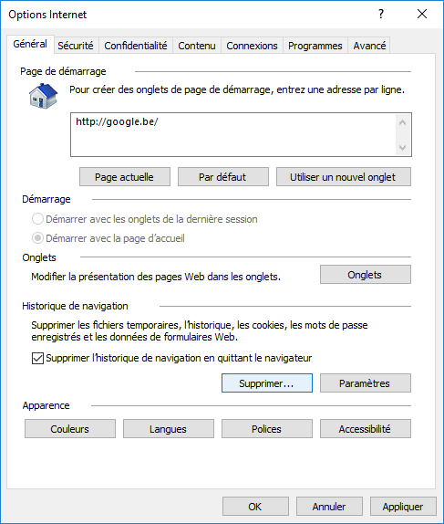Select Démarrer avec la page d'accueil
This screenshot has width=444, height=524.
pyautogui.click(x=108, y=238)
